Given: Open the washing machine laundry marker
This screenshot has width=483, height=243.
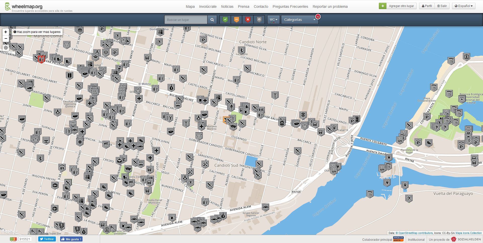Looking at the screenshot, I should 282,123.
